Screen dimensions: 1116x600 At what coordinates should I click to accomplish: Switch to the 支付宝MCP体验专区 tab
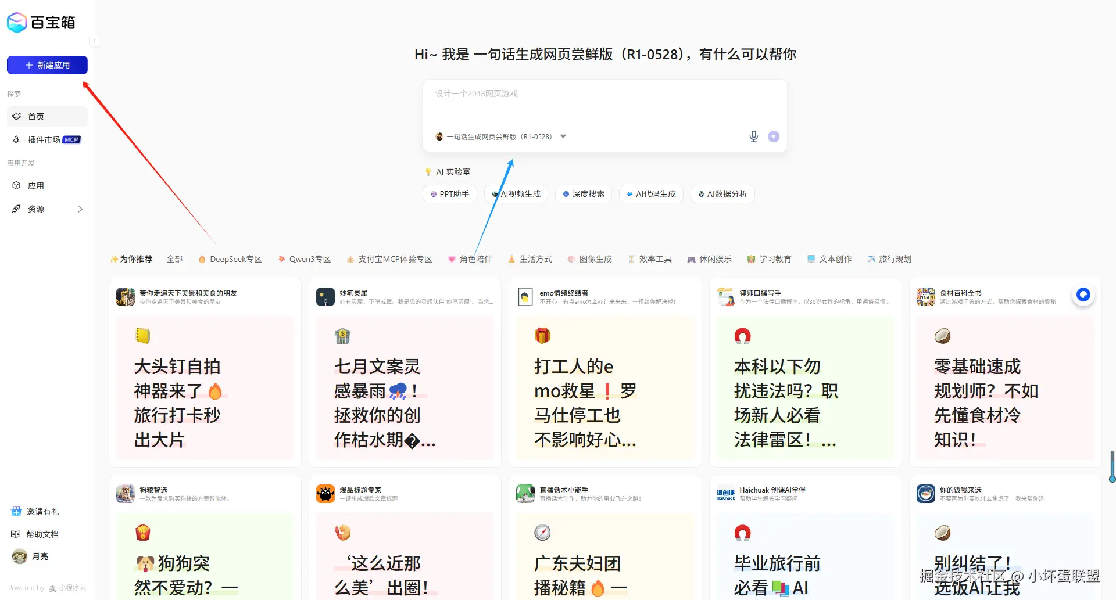(x=389, y=259)
